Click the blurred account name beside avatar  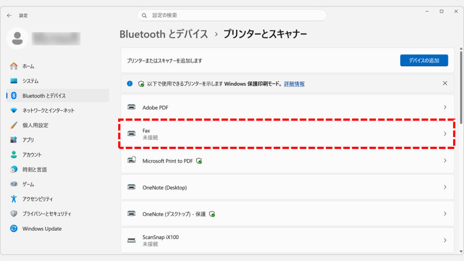pyautogui.click(x=56, y=39)
